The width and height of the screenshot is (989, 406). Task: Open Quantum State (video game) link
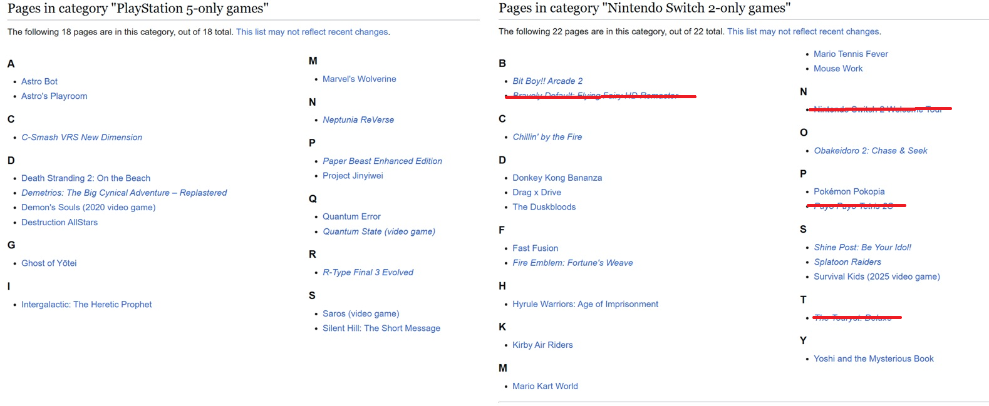(379, 231)
